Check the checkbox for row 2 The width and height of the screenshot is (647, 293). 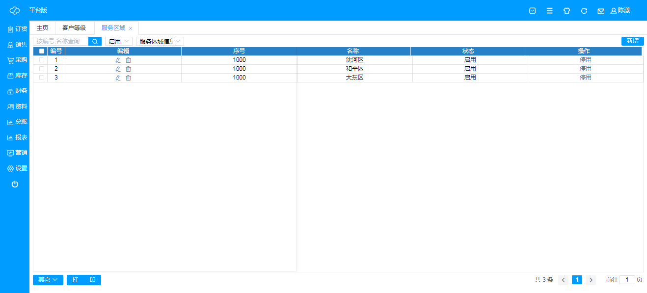[x=42, y=69]
